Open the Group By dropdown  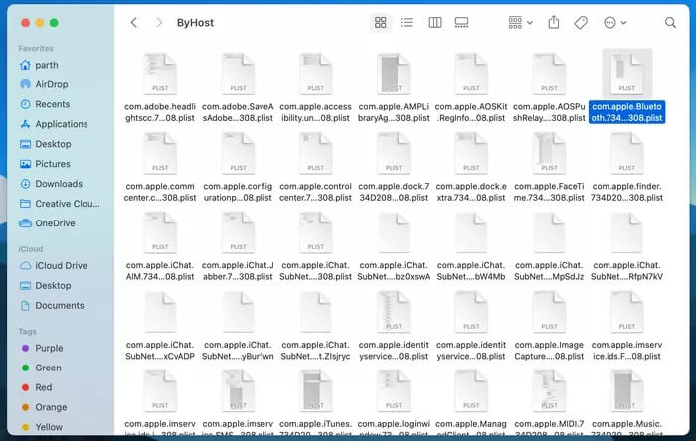[x=520, y=22]
